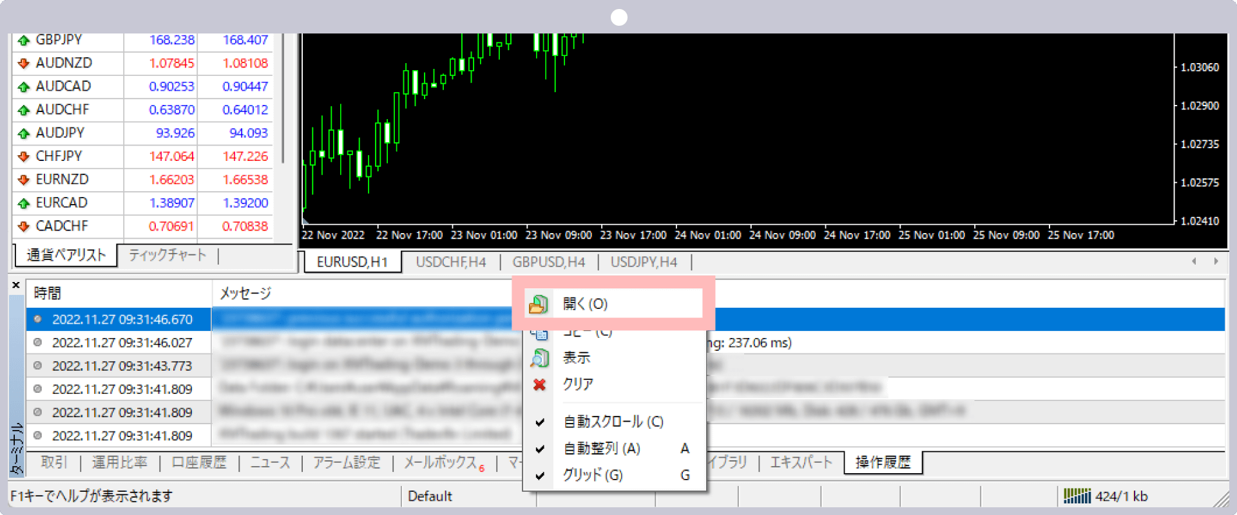Select the GBPJPY symbol row
This screenshot has width=1237, height=515.
tap(143, 40)
